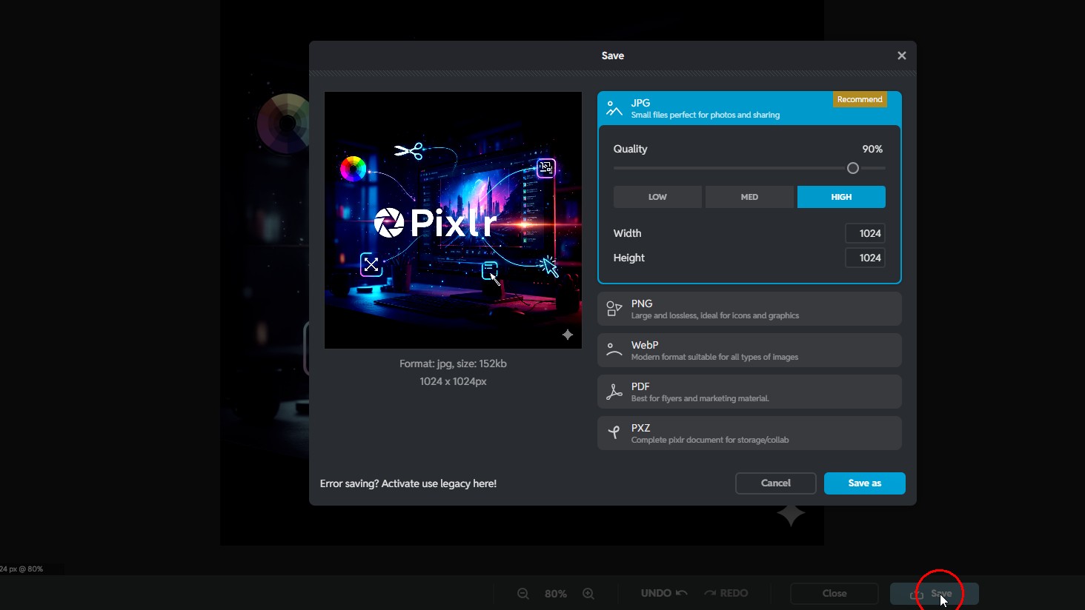Choose the PXZ document format
This screenshot has height=610, width=1085.
coord(749,433)
